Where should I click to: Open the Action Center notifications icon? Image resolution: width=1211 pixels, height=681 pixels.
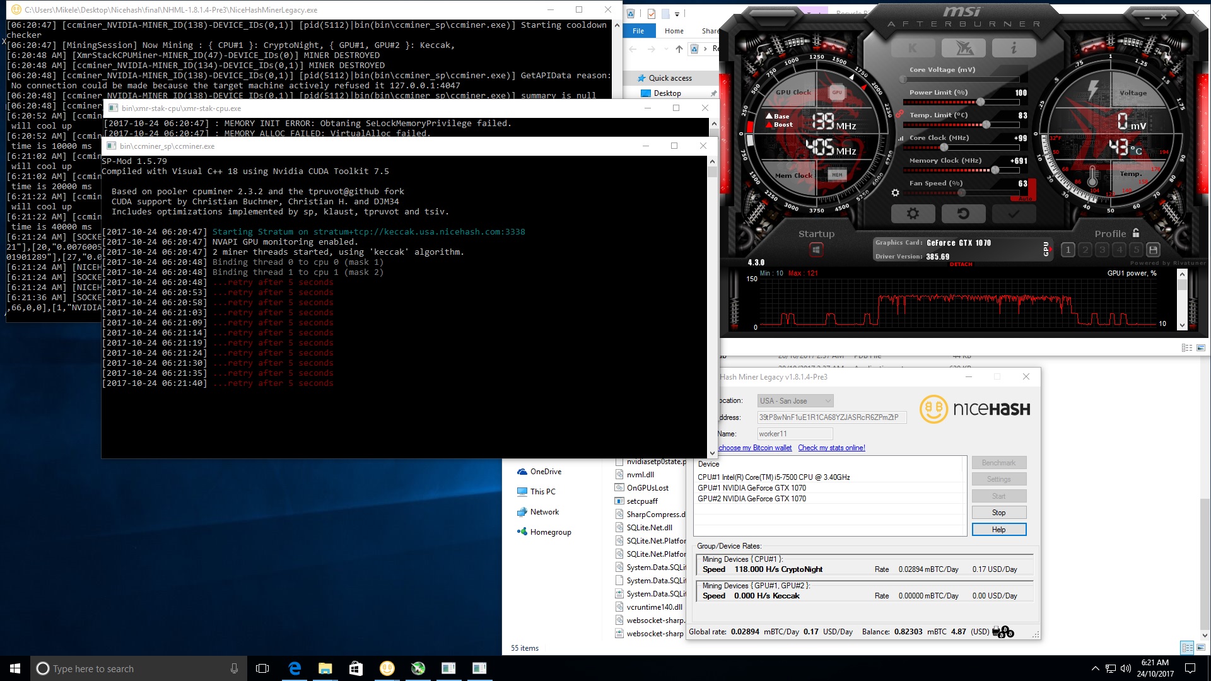tap(1190, 668)
